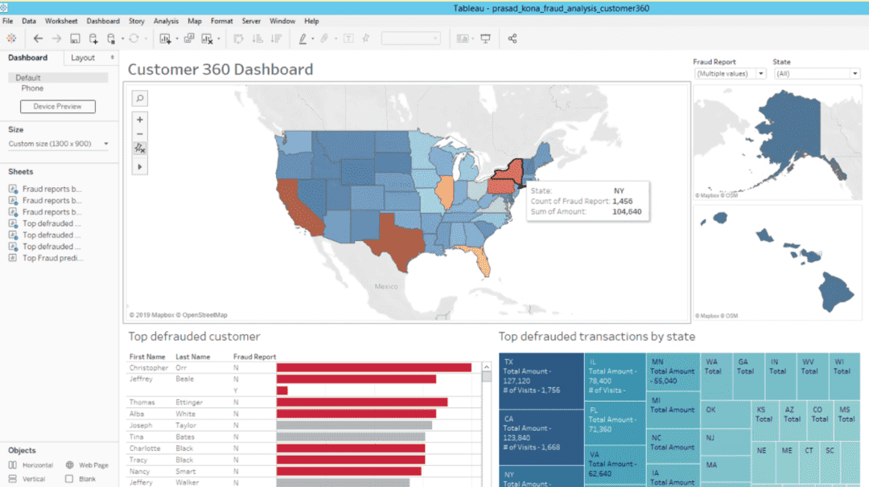Click the TX treemap tile
The image size is (869, 487).
pyautogui.click(x=540, y=379)
